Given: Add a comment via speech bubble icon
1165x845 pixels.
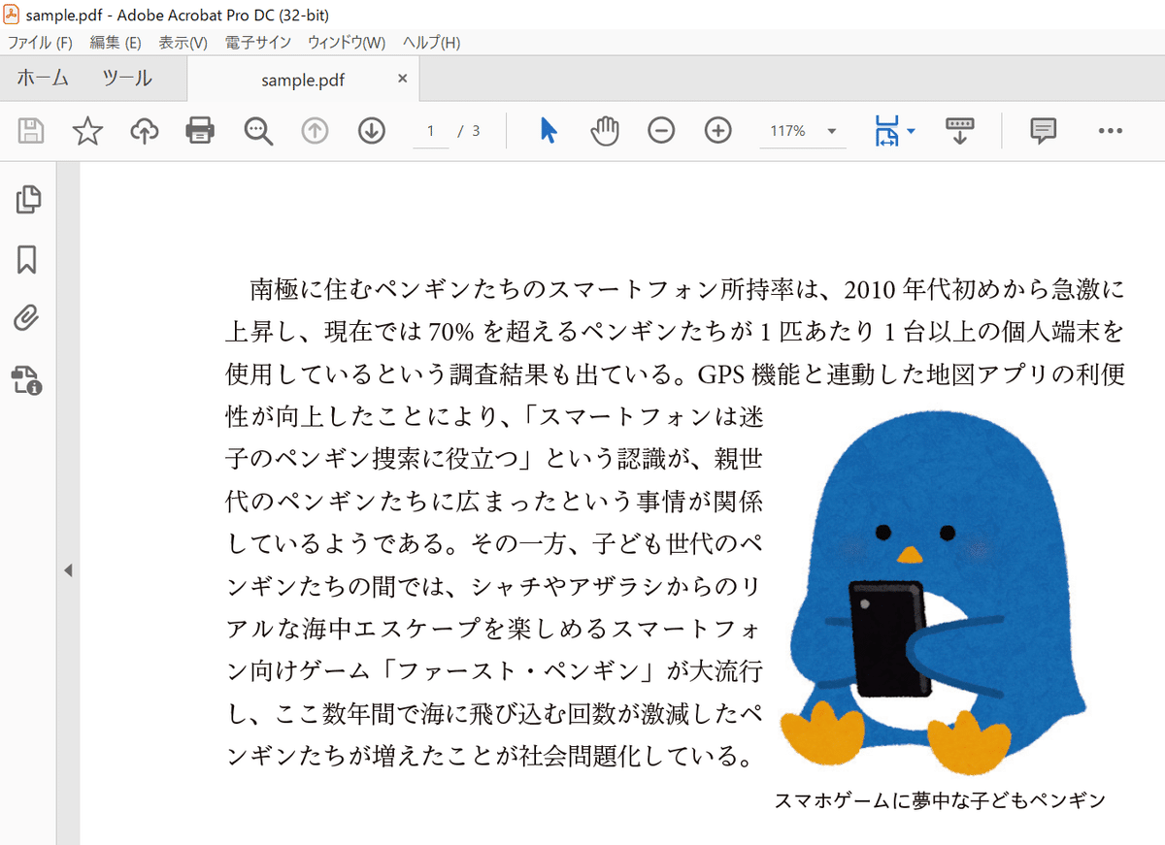Looking at the screenshot, I should point(1043,130).
